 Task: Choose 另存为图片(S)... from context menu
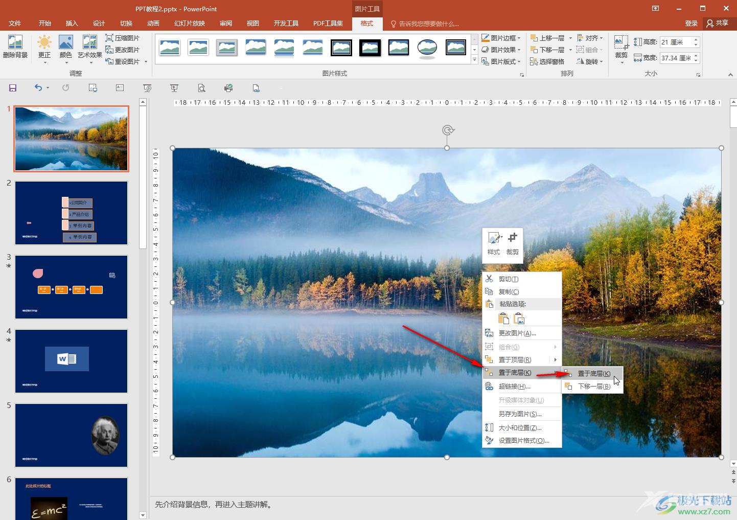click(522, 414)
